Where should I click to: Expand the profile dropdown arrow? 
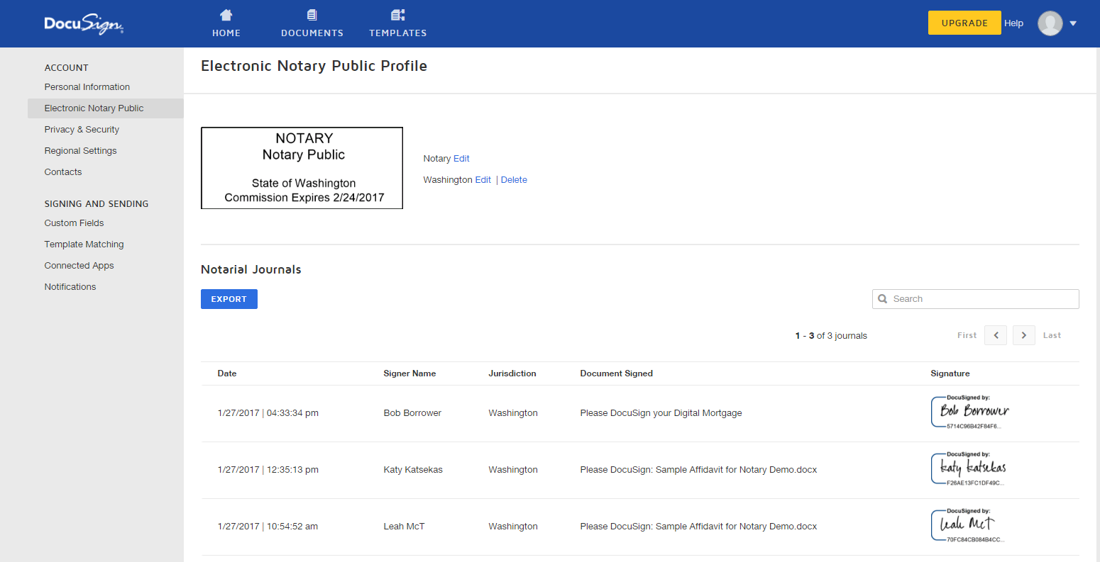[x=1073, y=23]
